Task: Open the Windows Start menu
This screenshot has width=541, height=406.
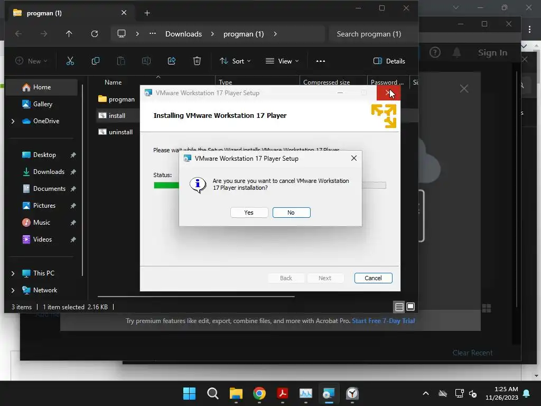Action: point(189,393)
